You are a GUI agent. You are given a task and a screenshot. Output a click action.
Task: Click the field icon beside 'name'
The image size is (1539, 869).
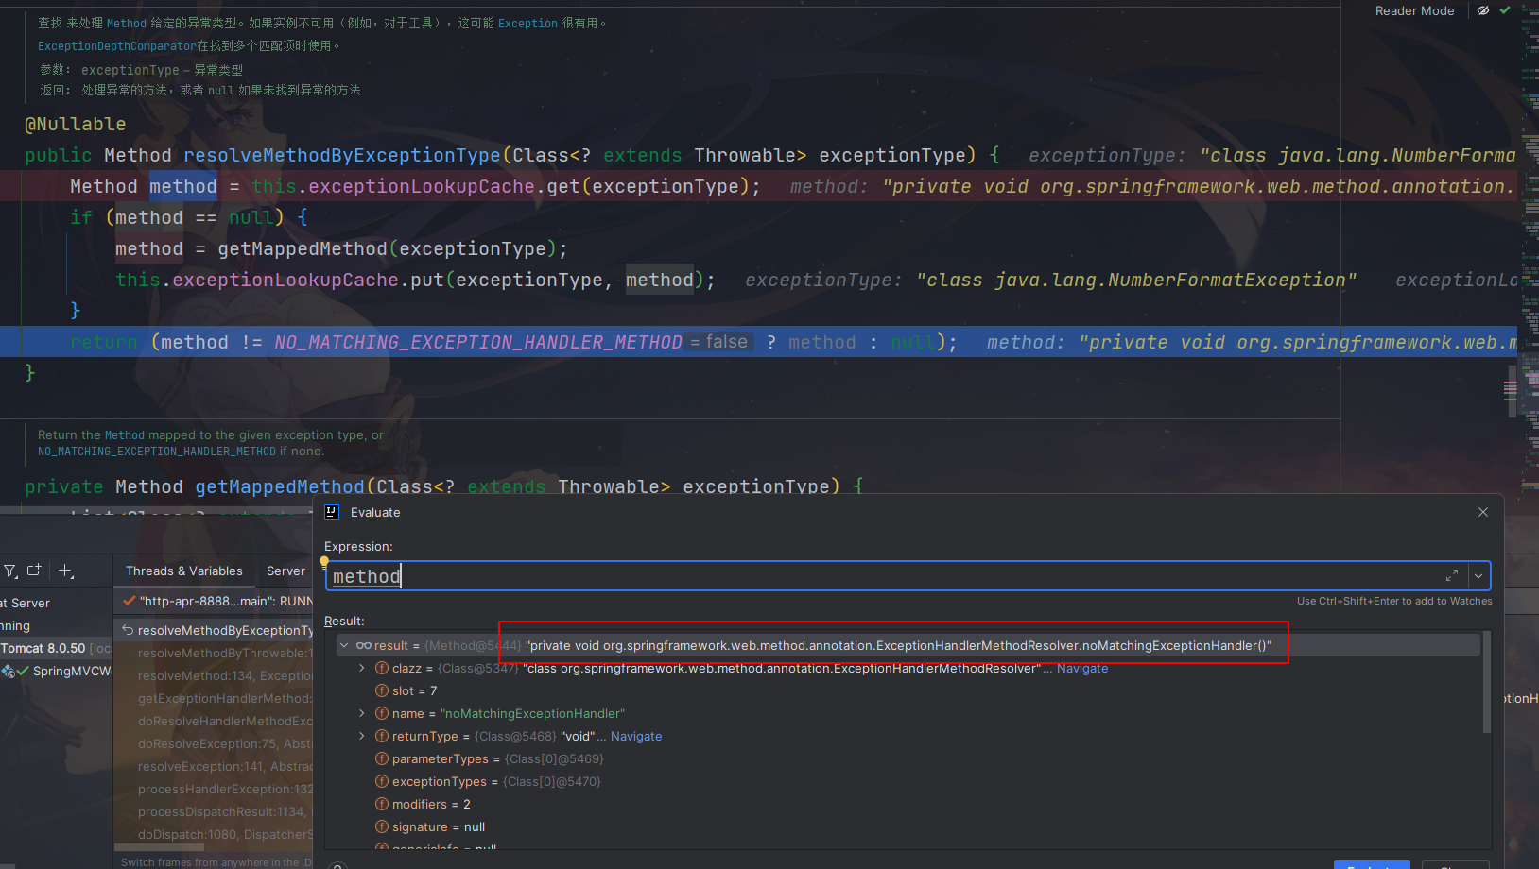(382, 713)
